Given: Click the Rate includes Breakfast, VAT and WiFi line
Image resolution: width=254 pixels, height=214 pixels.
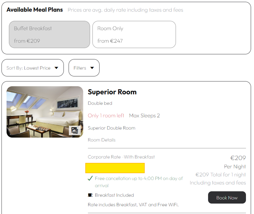Looking at the screenshot, I should point(133,205).
